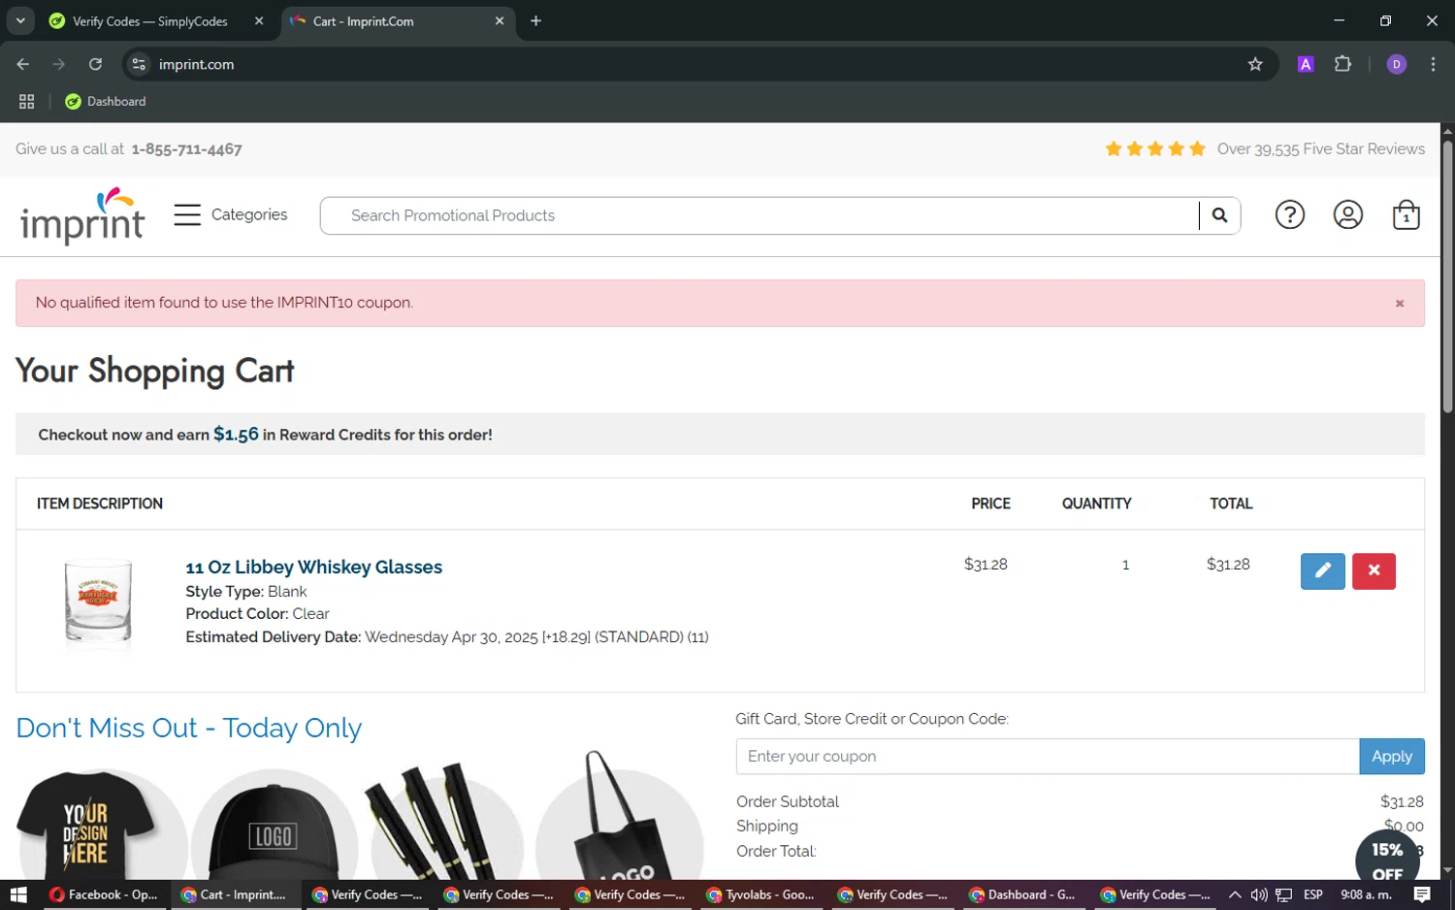Click the Enter your coupon field

click(x=1048, y=757)
